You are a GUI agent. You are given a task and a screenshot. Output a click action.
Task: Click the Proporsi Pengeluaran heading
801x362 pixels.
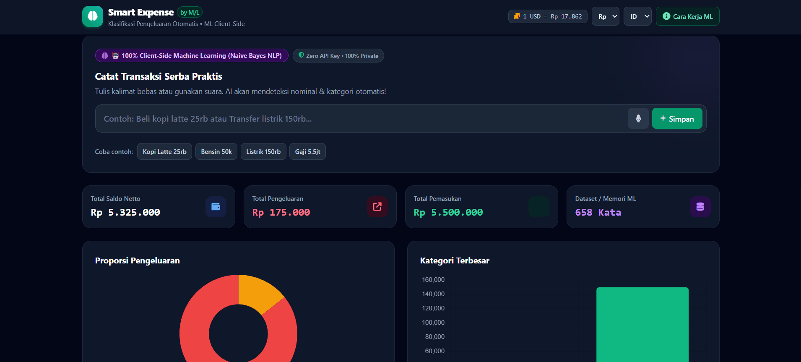138,260
